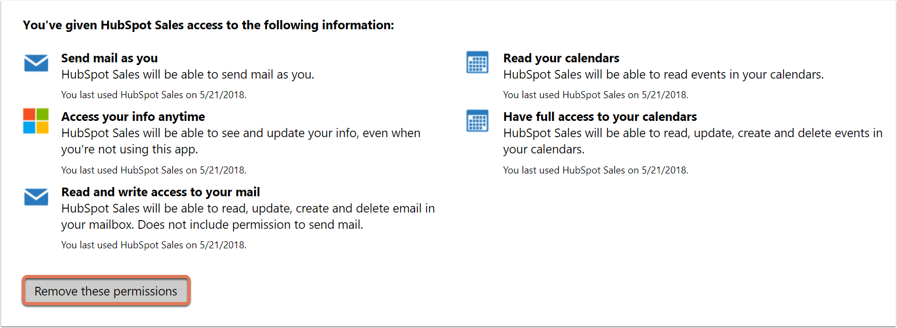The width and height of the screenshot is (897, 328).
Task: Select the Microsoft logo next to Access your info anytime
Action: (x=35, y=121)
